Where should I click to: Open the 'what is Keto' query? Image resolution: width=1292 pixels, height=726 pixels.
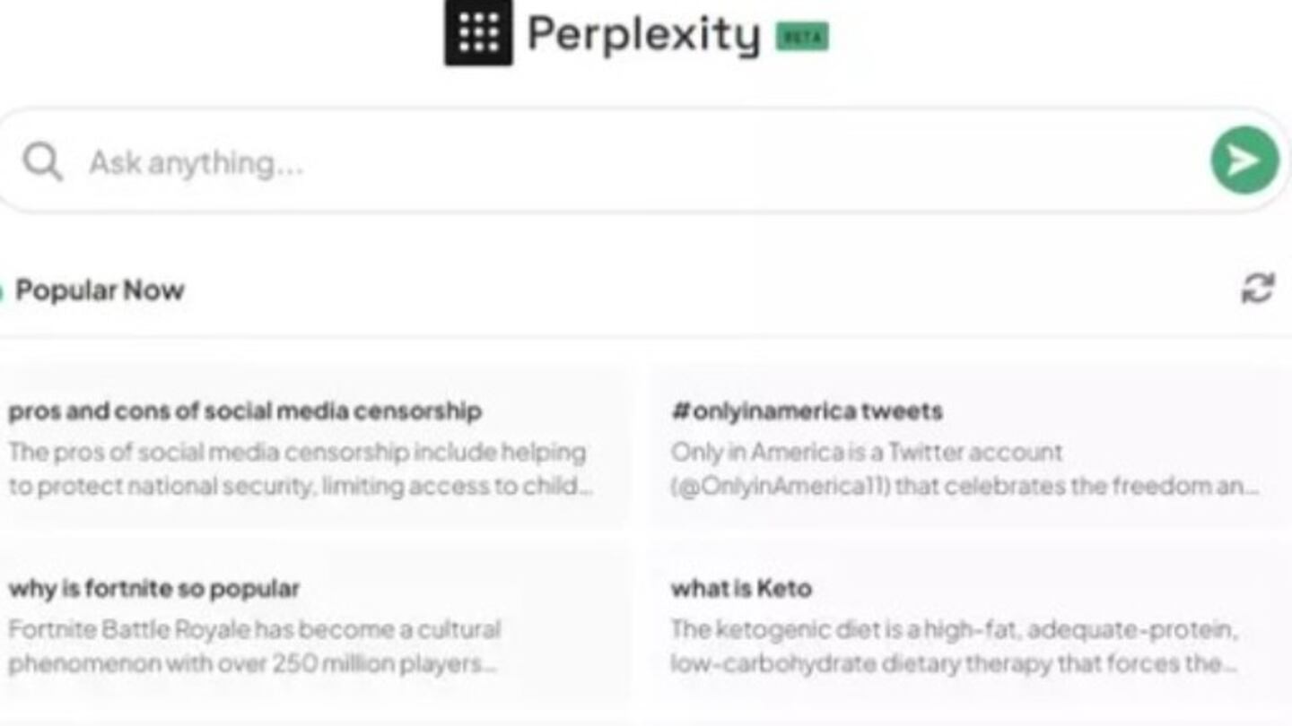741,589
